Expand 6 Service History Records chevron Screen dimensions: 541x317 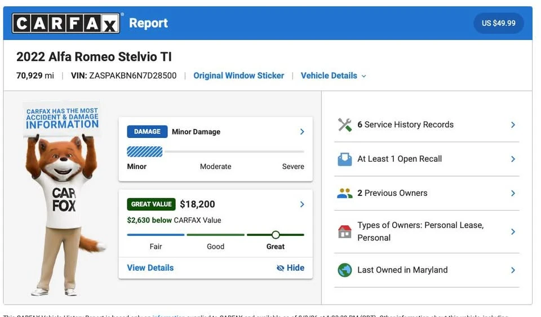513,125
